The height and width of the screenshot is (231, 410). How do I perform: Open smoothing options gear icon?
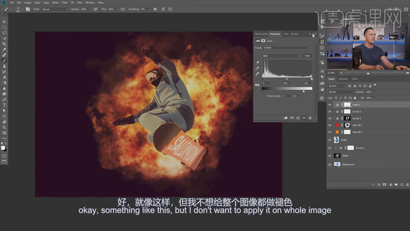[155, 9]
